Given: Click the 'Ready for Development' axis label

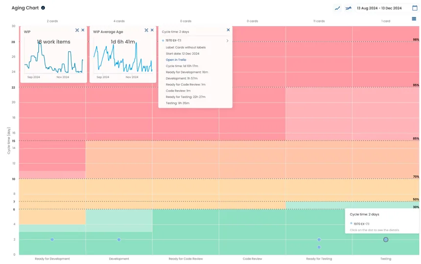Looking at the screenshot, I should pos(52,259).
